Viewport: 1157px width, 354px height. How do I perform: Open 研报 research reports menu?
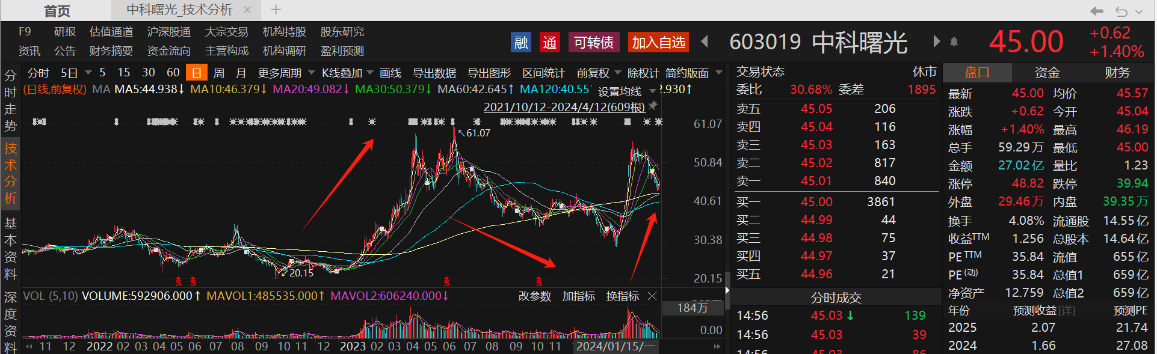click(x=65, y=32)
